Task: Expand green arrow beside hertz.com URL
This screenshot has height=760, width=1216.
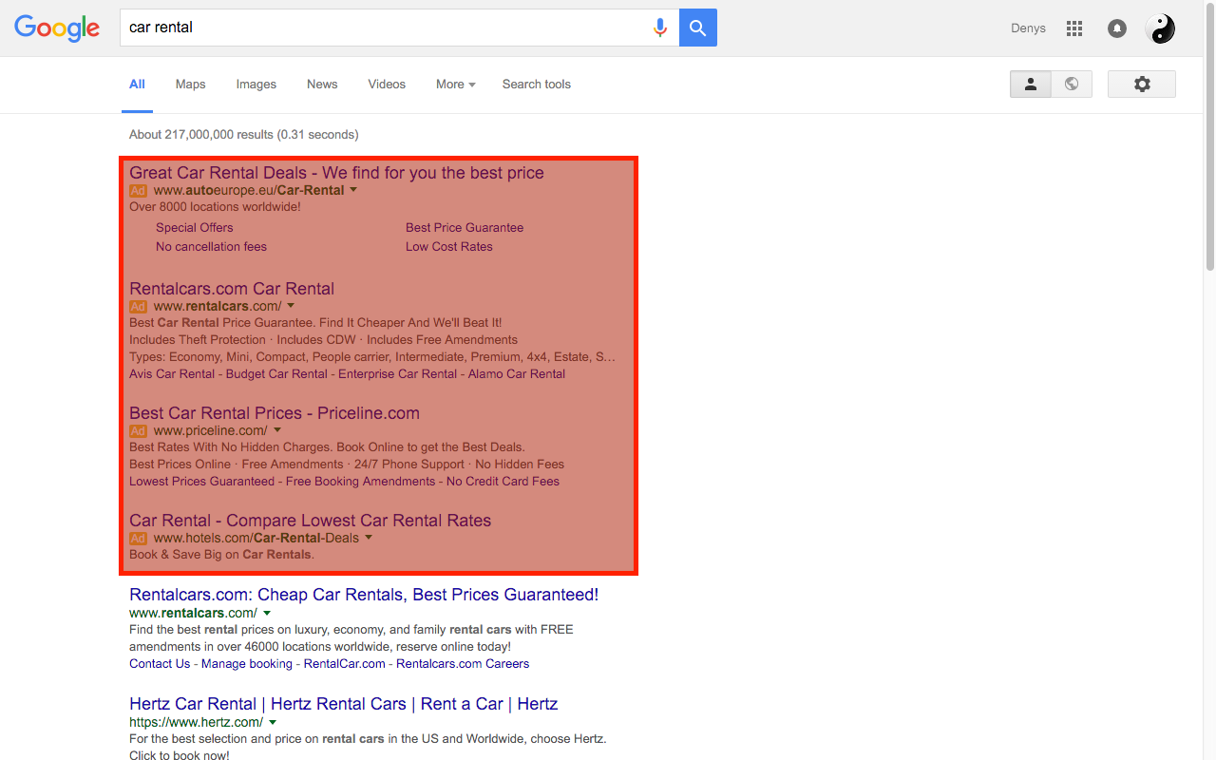Action: [x=273, y=723]
